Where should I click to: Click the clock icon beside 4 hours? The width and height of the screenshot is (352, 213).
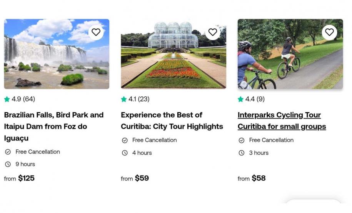125,153
